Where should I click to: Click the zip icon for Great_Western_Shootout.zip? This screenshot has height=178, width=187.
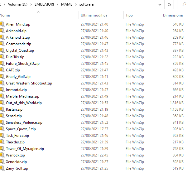point(2,83)
